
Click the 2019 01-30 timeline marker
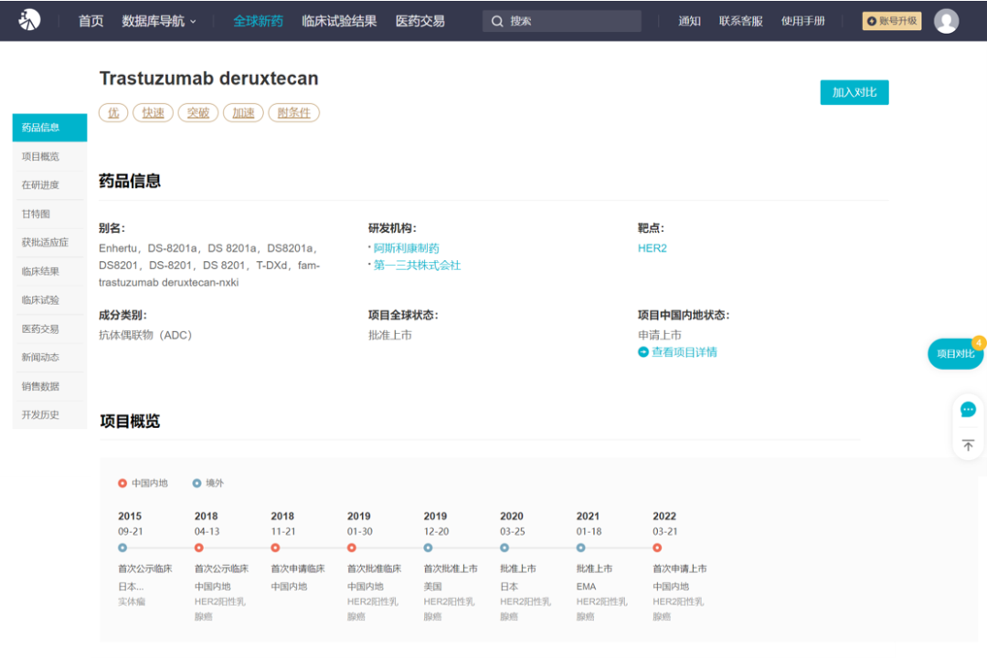(351, 548)
